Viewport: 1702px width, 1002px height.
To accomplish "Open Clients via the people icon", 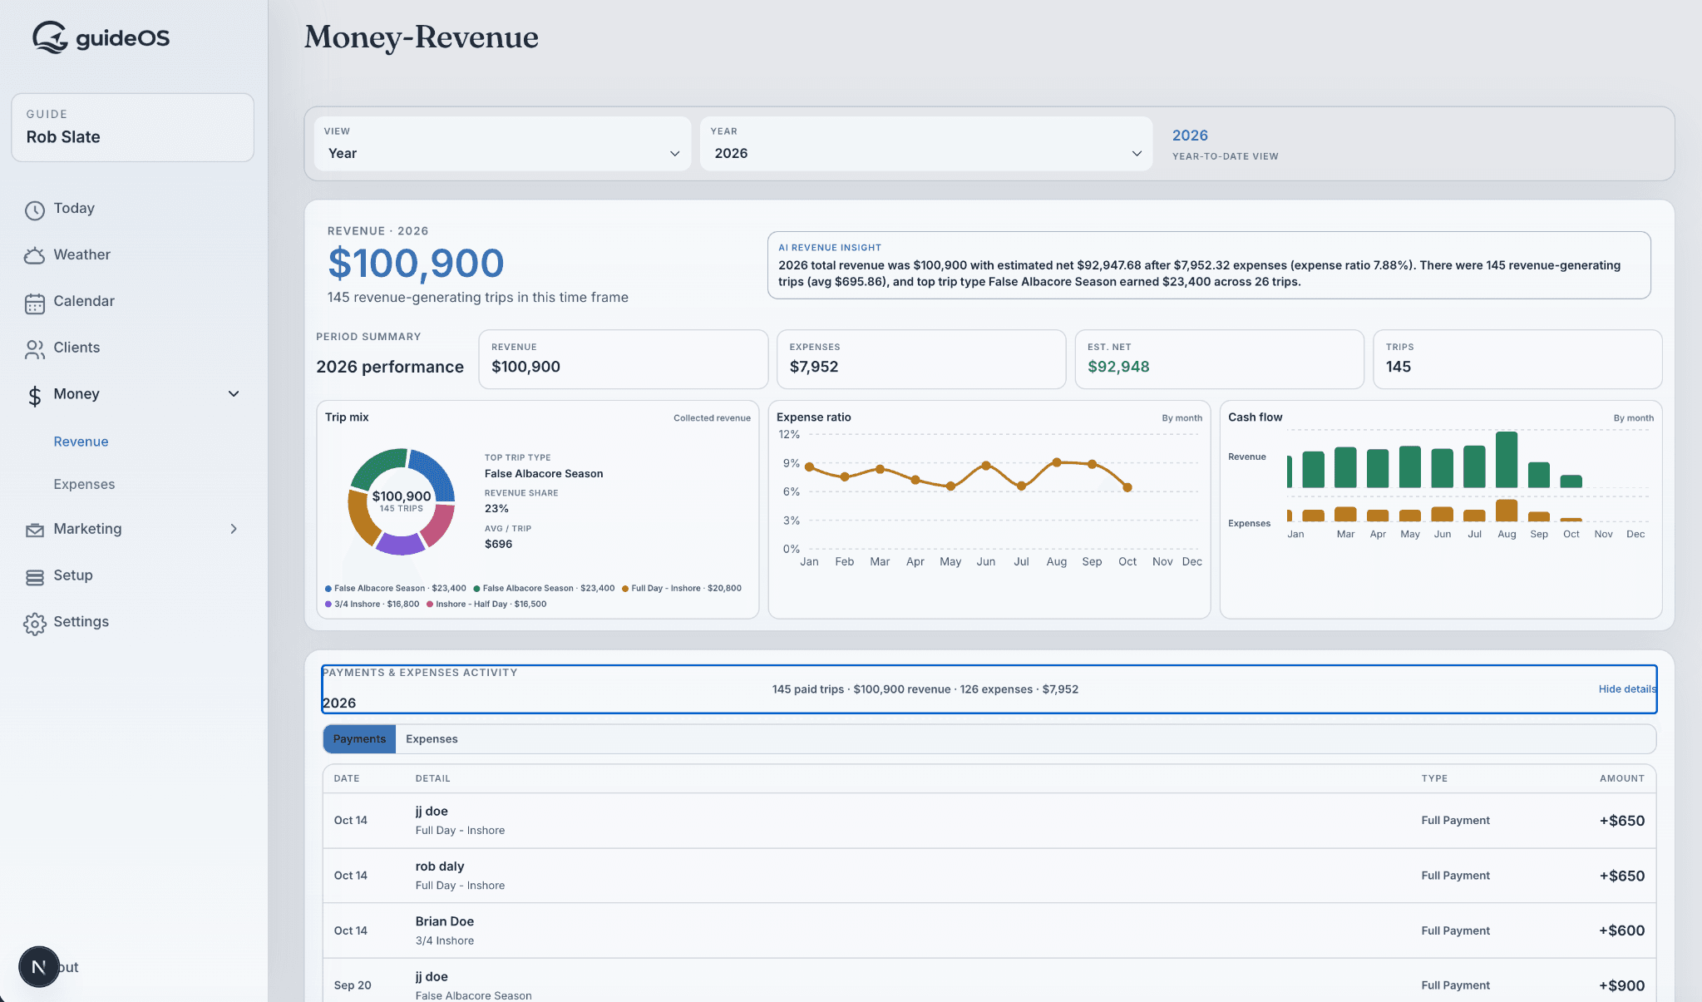I will 34,349.
